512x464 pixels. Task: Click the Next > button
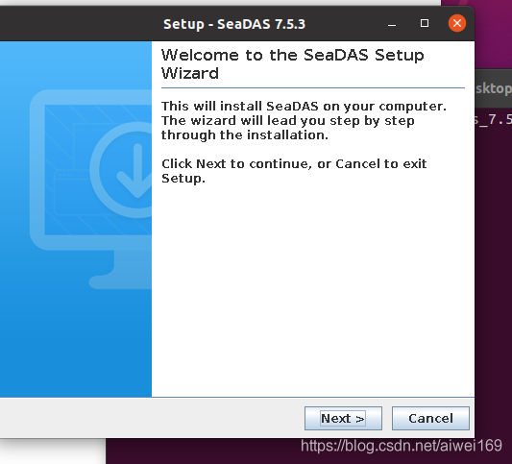pyautogui.click(x=343, y=418)
